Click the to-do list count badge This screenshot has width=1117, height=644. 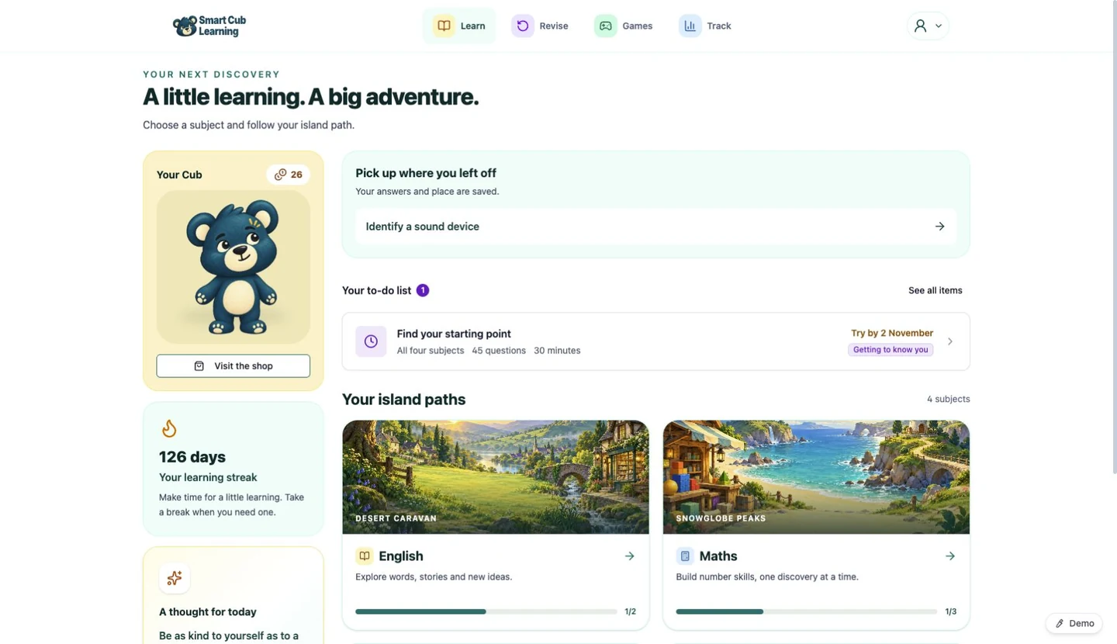click(423, 290)
